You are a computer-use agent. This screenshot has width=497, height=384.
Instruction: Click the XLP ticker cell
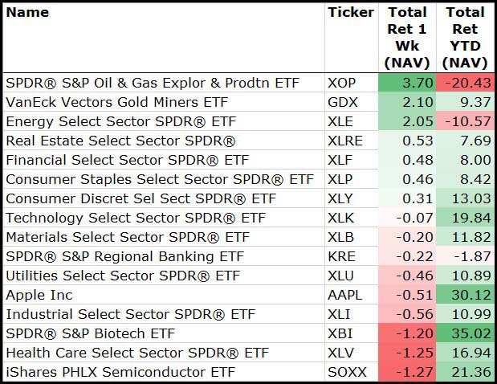(341, 179)
